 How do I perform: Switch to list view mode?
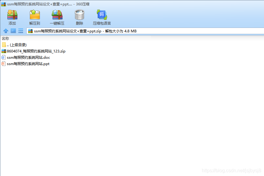point(21,31)
